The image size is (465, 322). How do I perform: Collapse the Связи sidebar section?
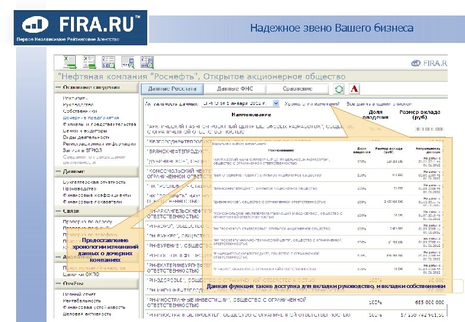(58, 211)
